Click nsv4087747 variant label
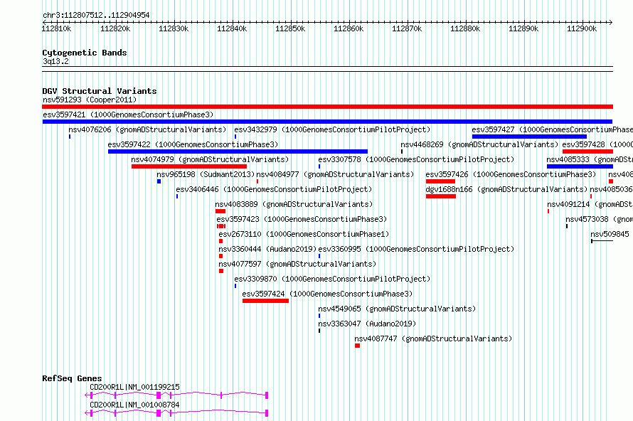The image size is (633, 421). (x=433, y=339)
